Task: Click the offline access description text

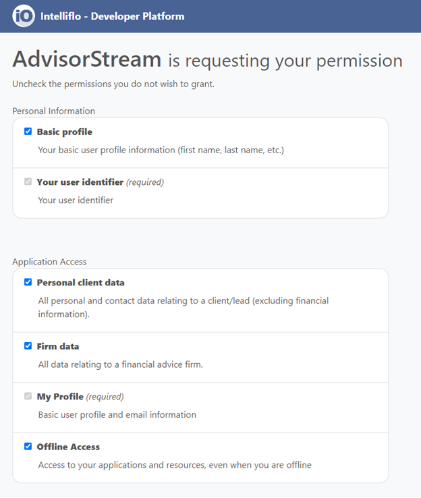Action: (175, 465)
